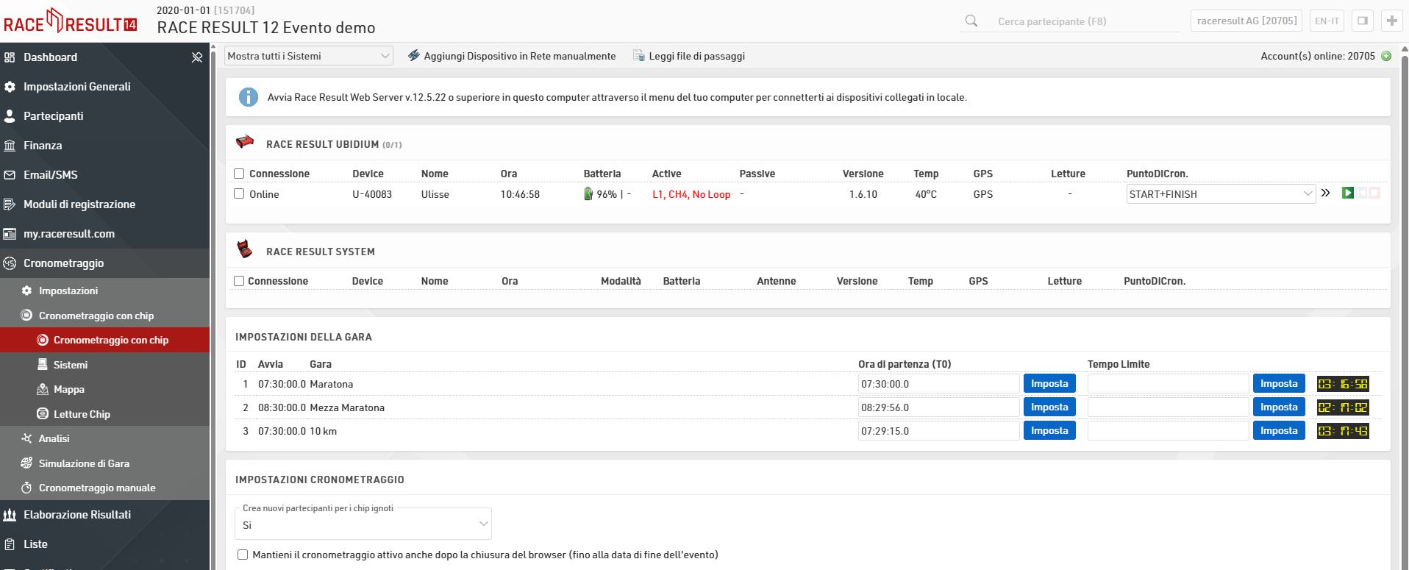Image resolution: width=1409 pixels, height=570 pixels.
Task: Start timing with the green play icon
Action: tap(1347, 193)
